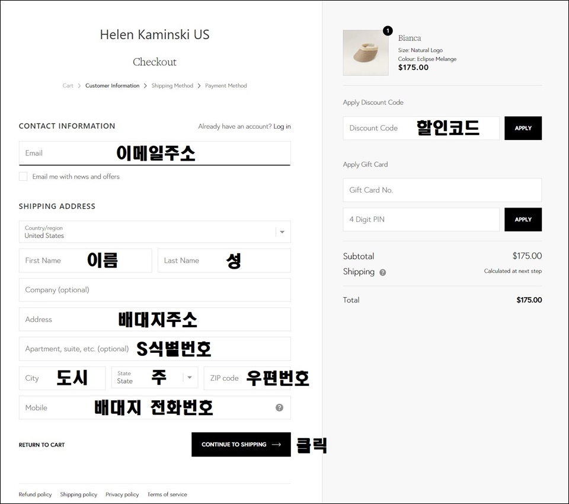
Task: Focus the City input field
Action: (62, 378)
